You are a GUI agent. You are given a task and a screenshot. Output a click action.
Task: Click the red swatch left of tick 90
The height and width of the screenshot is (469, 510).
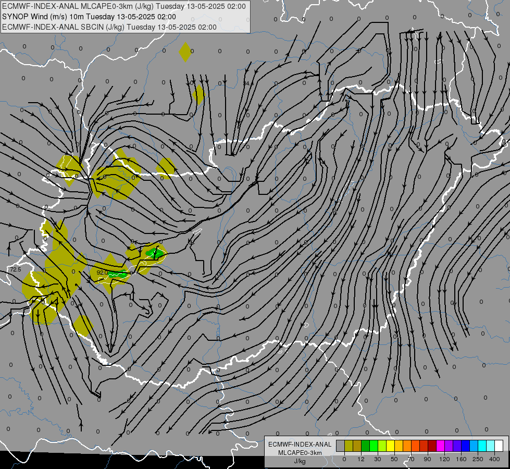pyautogui.click(x=424, y=446)
